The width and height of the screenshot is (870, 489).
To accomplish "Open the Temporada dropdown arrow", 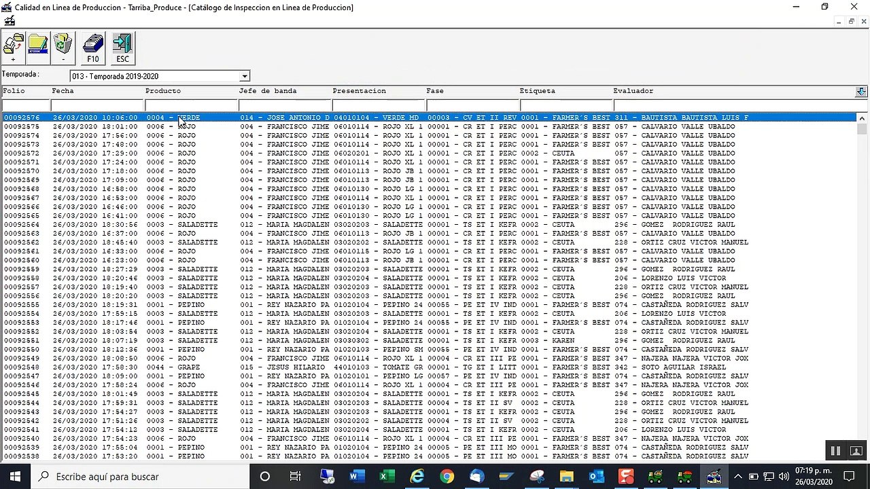I will click(245, 76).
